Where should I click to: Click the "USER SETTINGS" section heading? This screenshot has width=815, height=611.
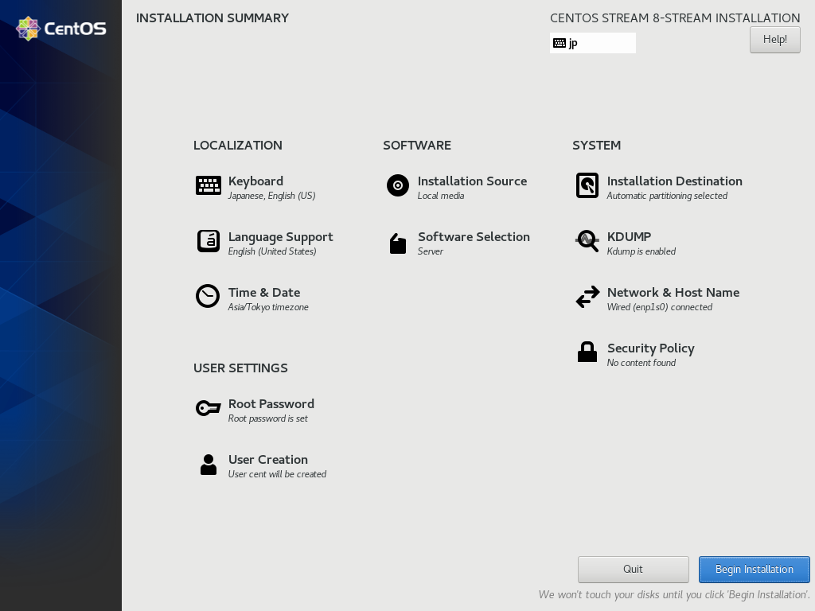pyautogui.click(x=240, y=368)
